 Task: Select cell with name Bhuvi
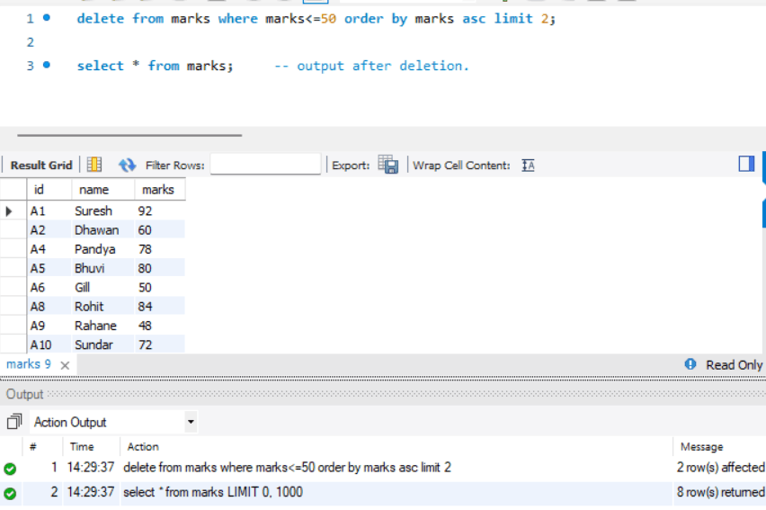click(103, 268)
